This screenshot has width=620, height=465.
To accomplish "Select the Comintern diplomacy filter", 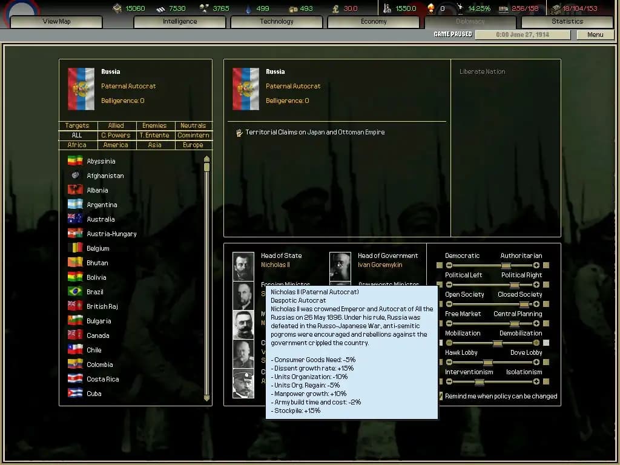I will click(193, 135).
